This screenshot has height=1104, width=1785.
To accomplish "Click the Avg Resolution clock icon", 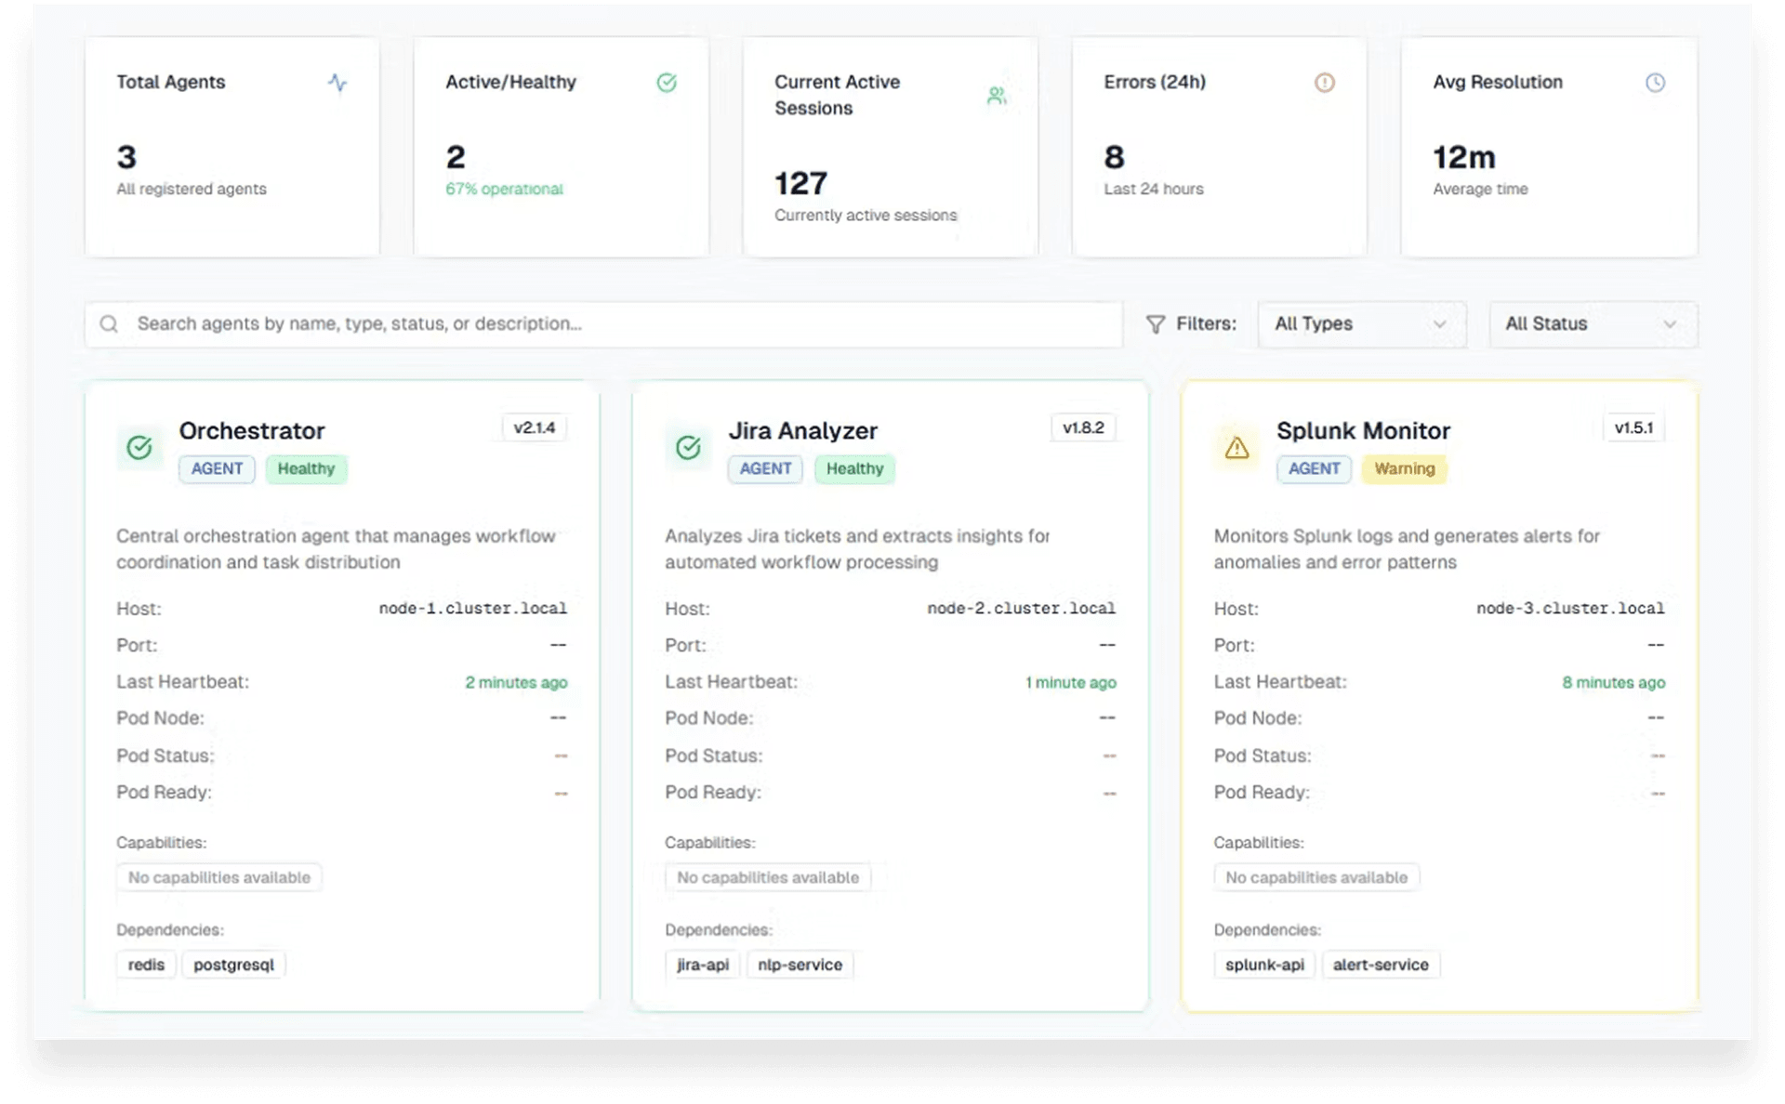I will (1657, 83).
